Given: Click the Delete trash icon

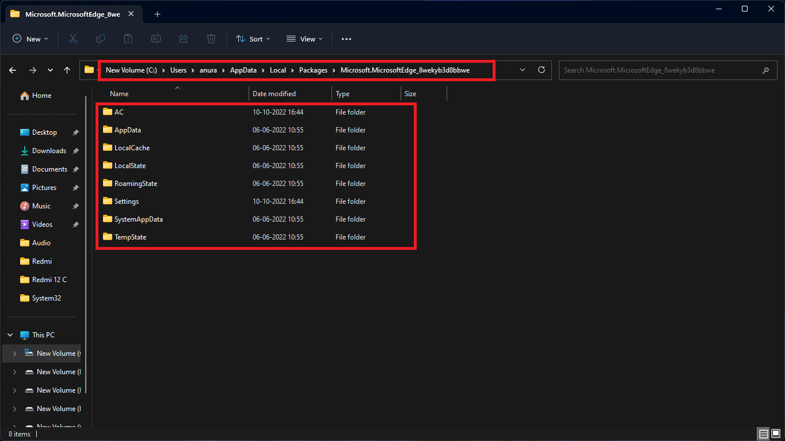Looking at the screenshot, I should 211,39.
